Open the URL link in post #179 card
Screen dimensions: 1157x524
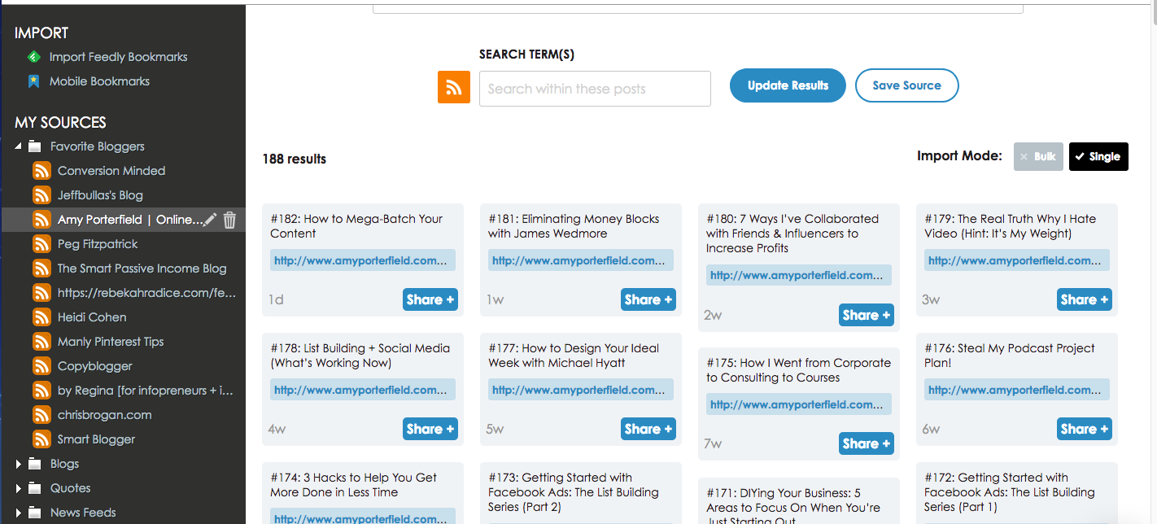coord(1017,260)
